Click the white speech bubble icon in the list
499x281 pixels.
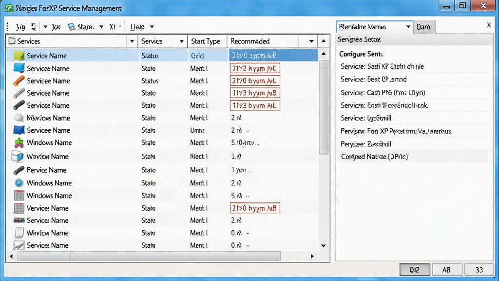pyautogui.click(x=19, y=118)
